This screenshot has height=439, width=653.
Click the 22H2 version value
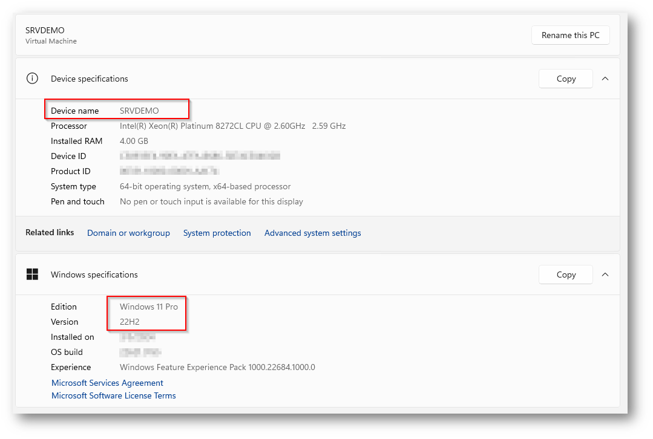coord(130,322)
